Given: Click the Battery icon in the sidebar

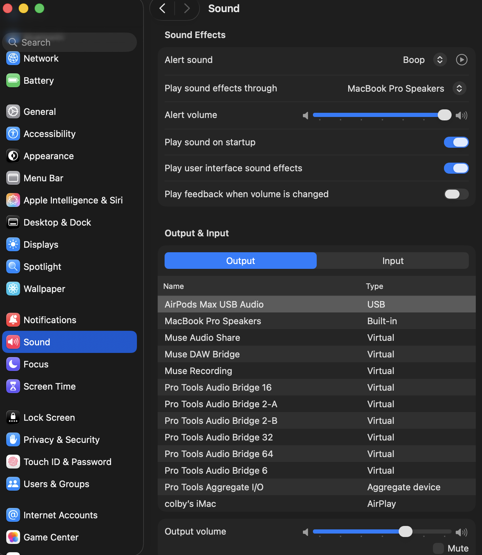Looking at the screenshot, I should 13,81.
